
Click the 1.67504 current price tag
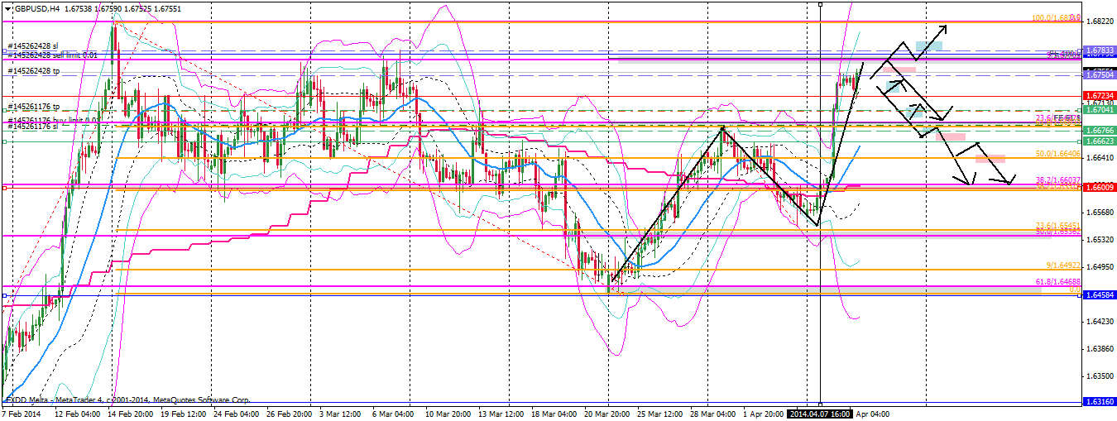pos(1098,74)
